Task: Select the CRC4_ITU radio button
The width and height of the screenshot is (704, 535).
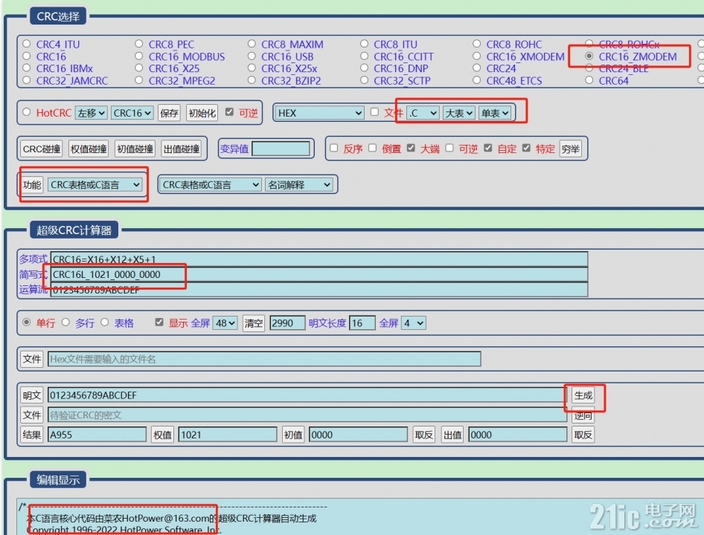Action: (x=27, y=44)
